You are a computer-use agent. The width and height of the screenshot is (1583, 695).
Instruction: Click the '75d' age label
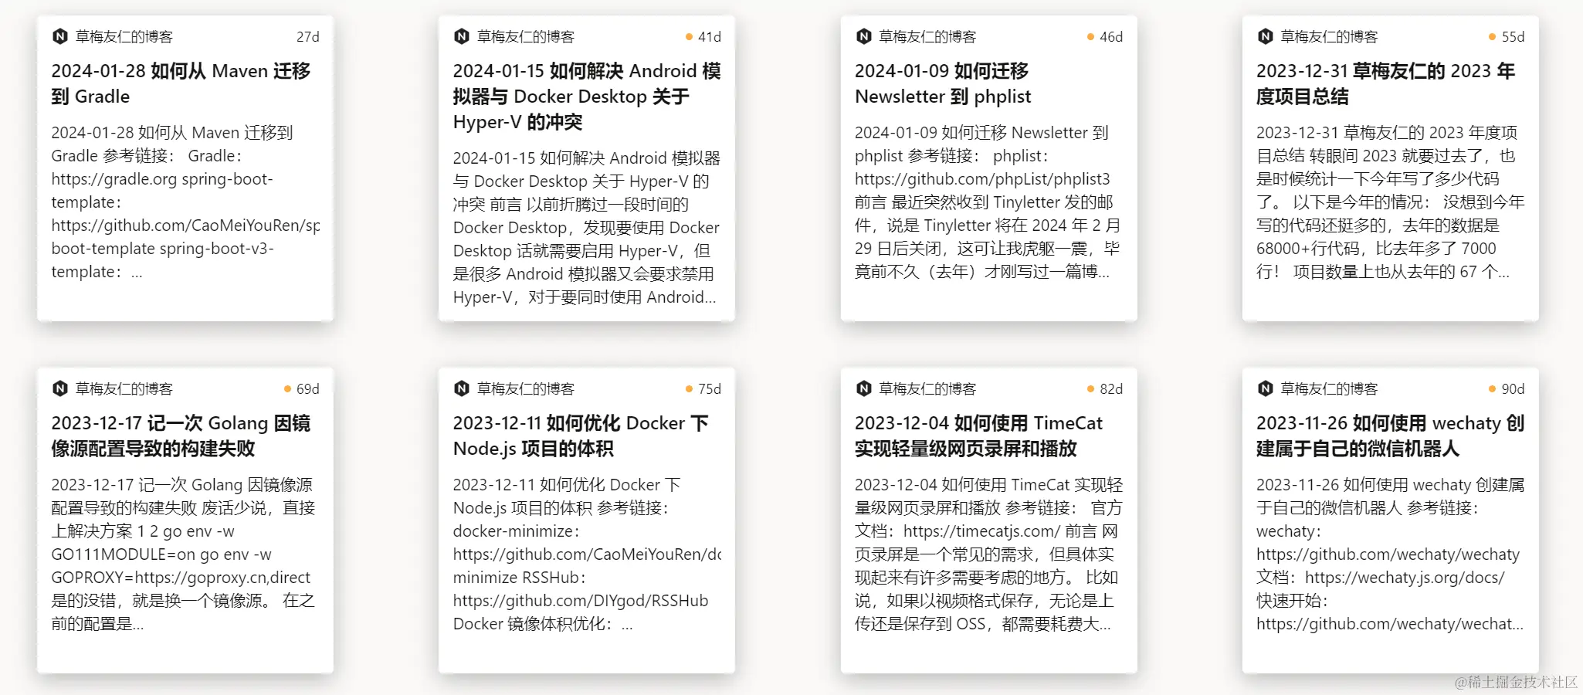click(x=710, y=389)
